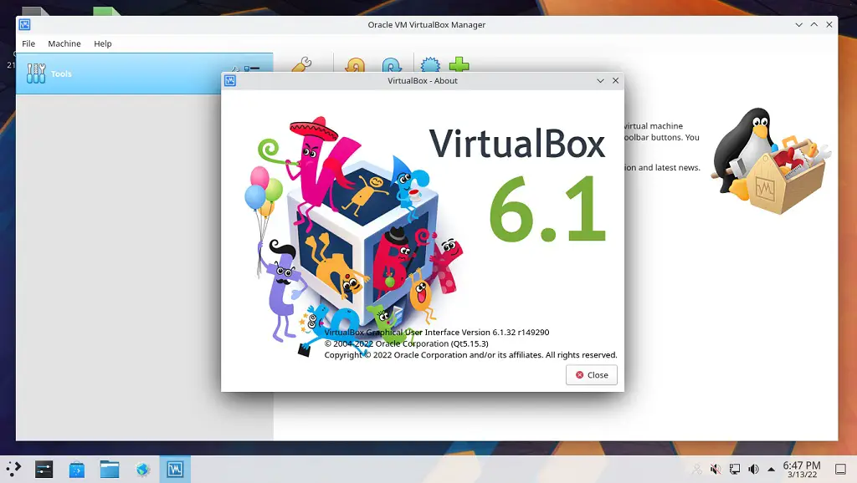Open the Machine menu in VirtualBox Manager
The width and height of the screenshot is (857, 483).
point(64,43)
